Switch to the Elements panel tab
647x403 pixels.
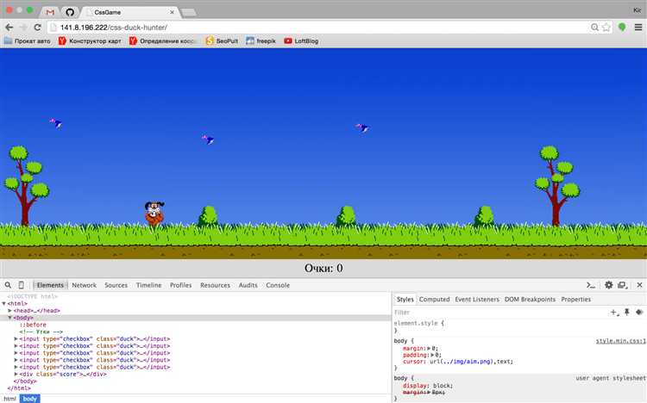click(50, 285)
